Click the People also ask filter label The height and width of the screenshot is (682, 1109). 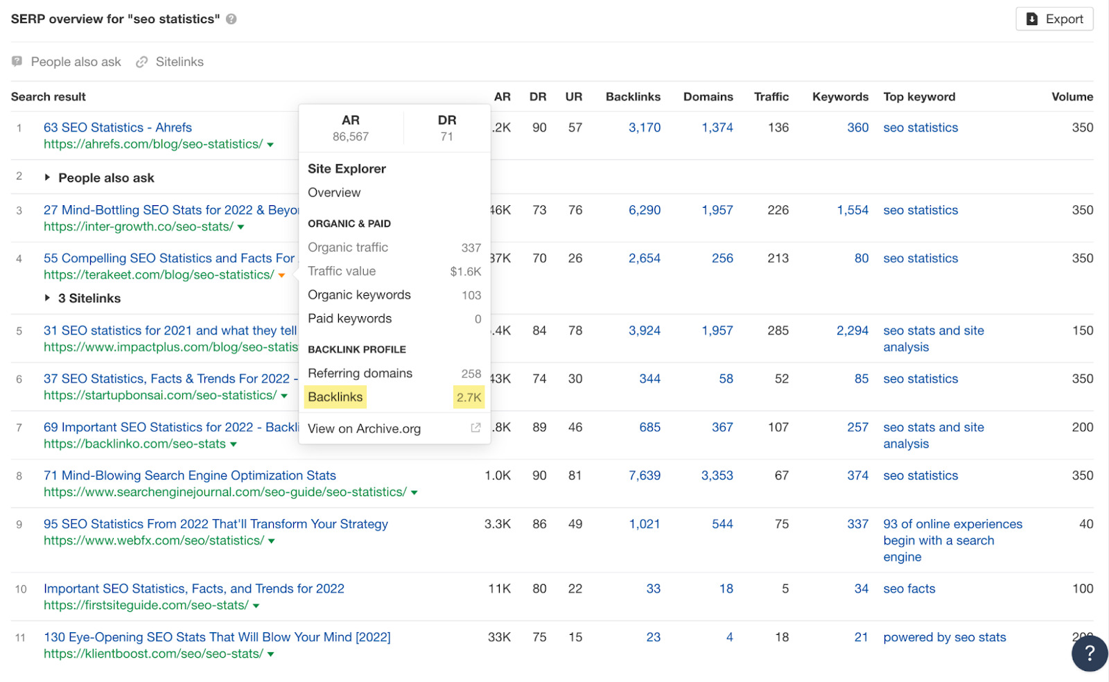[76, 62]
